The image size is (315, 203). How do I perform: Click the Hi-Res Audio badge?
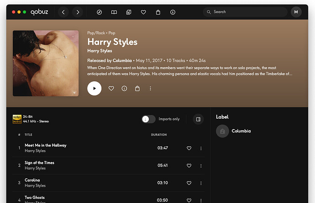[17, 119]
